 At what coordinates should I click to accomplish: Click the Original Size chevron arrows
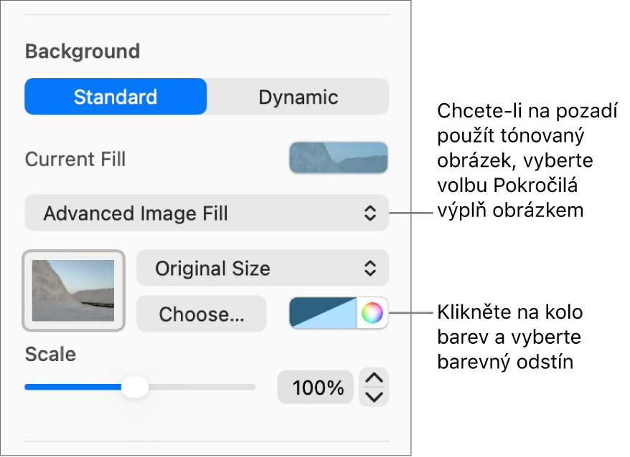pyautogui.click(x=369, y=269)
